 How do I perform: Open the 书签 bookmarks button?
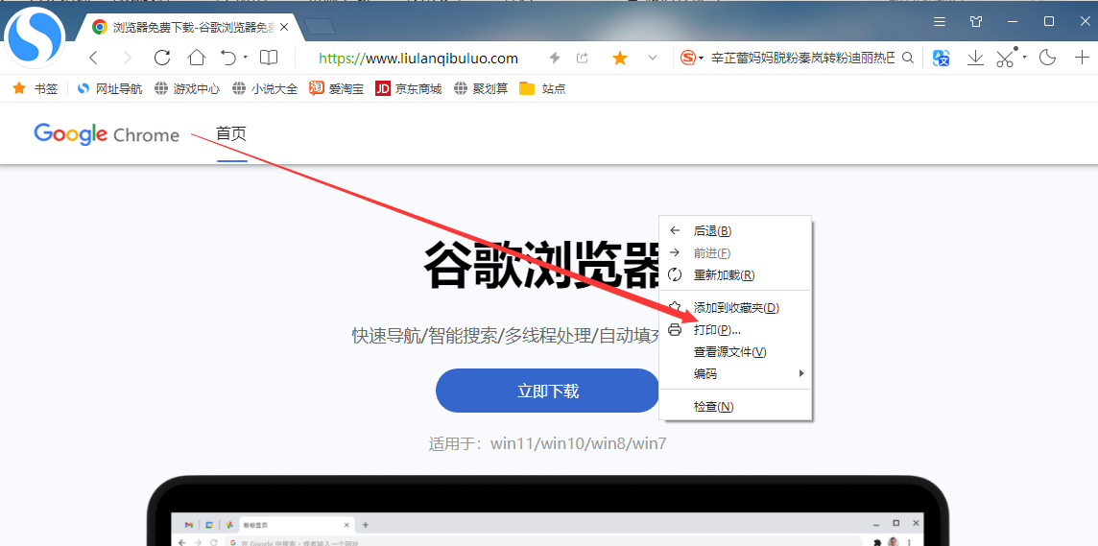35,88
